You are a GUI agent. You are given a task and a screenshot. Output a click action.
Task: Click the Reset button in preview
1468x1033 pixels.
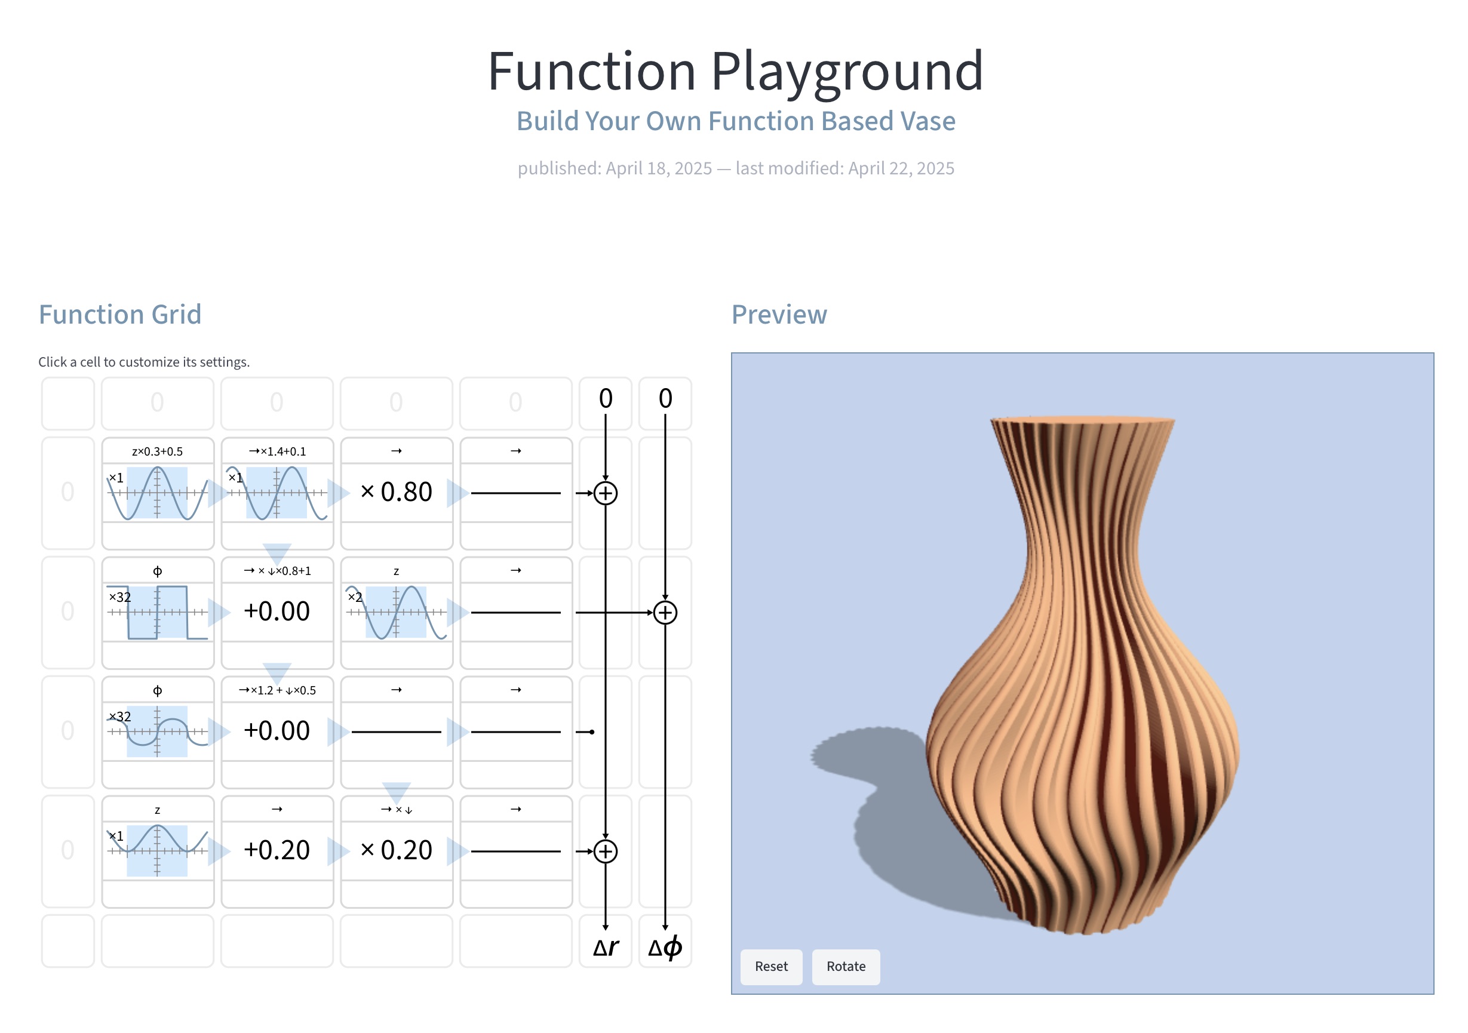pyautogui.click(x=771, y=967)
